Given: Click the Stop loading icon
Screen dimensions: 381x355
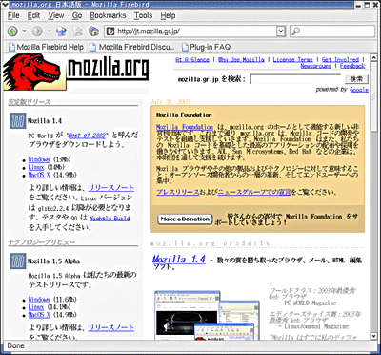Looking at the screenshot, I should click(x=78, y=31).
